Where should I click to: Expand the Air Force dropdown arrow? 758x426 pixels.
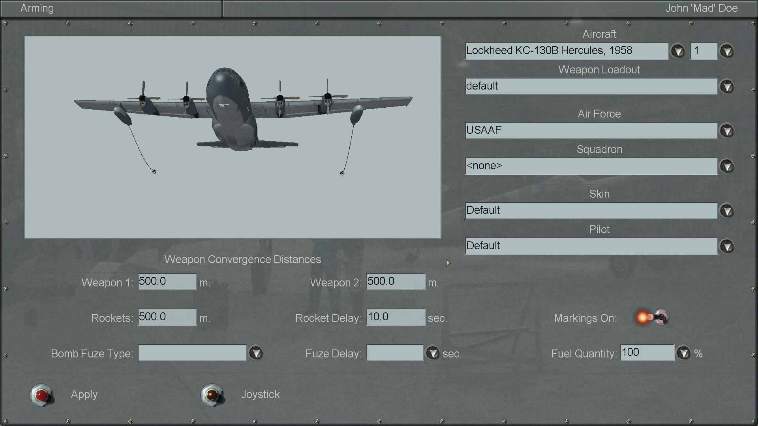(x=727, y=131)
